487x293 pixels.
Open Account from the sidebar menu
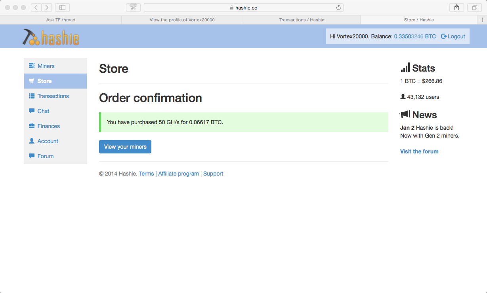point(55,141)
